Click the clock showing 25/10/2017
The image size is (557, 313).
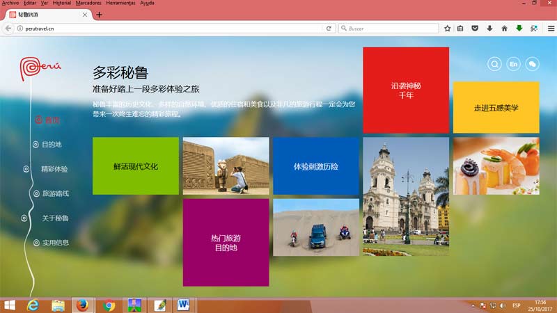point(540,305)
